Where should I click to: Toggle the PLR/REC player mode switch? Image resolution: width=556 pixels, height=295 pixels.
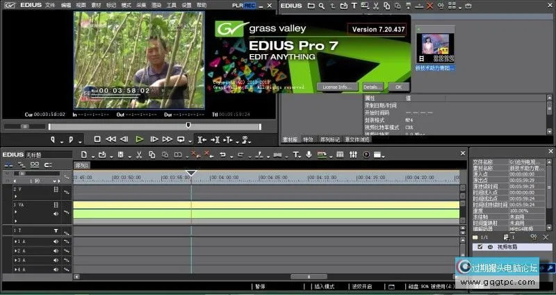pyautogui.click(x=245, y=6)
